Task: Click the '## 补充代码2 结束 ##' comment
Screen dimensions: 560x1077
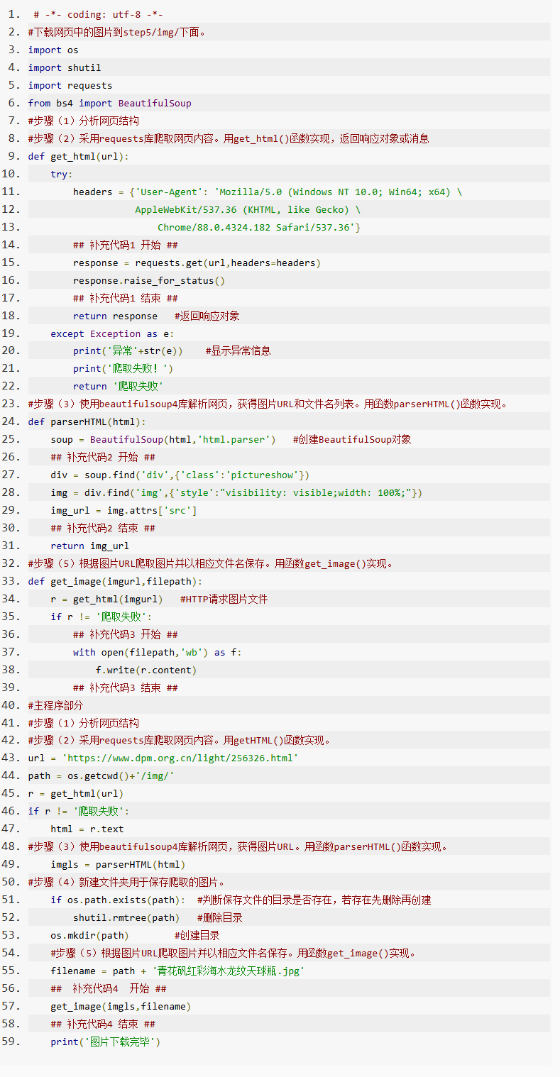Action: 103,528
